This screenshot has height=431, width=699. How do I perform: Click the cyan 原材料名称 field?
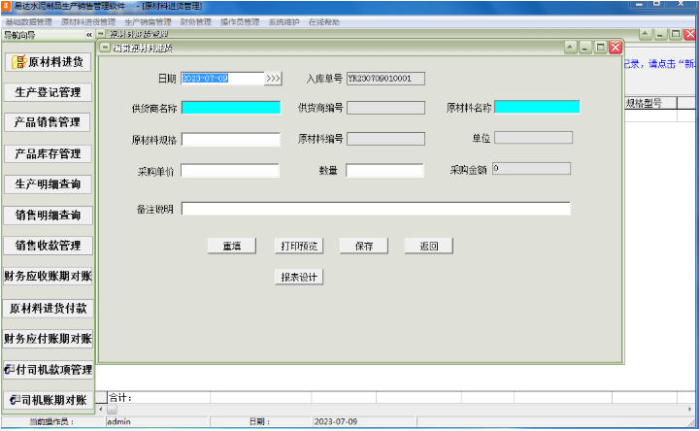click(537, 107)
